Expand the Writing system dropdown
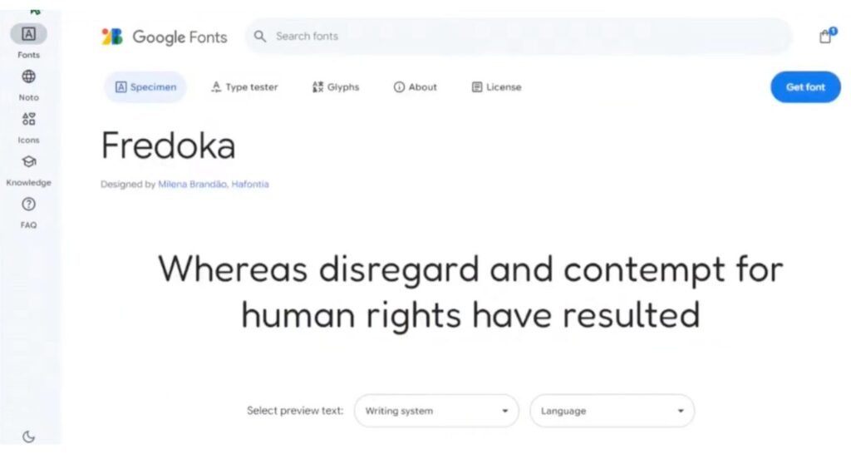Viewport: 851px width, 454px height. (436, 411)
